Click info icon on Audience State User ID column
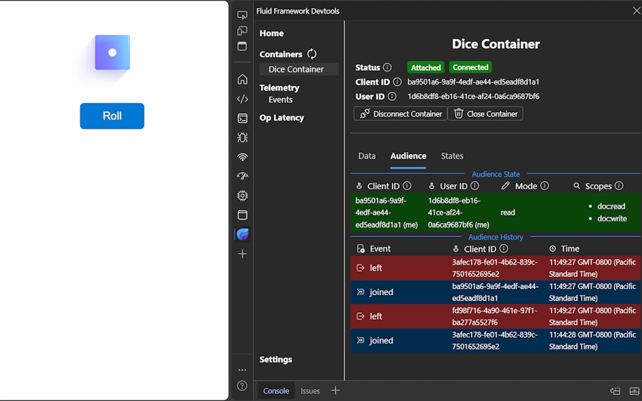The width and height of the screenshot is (642, 401). 474,186
